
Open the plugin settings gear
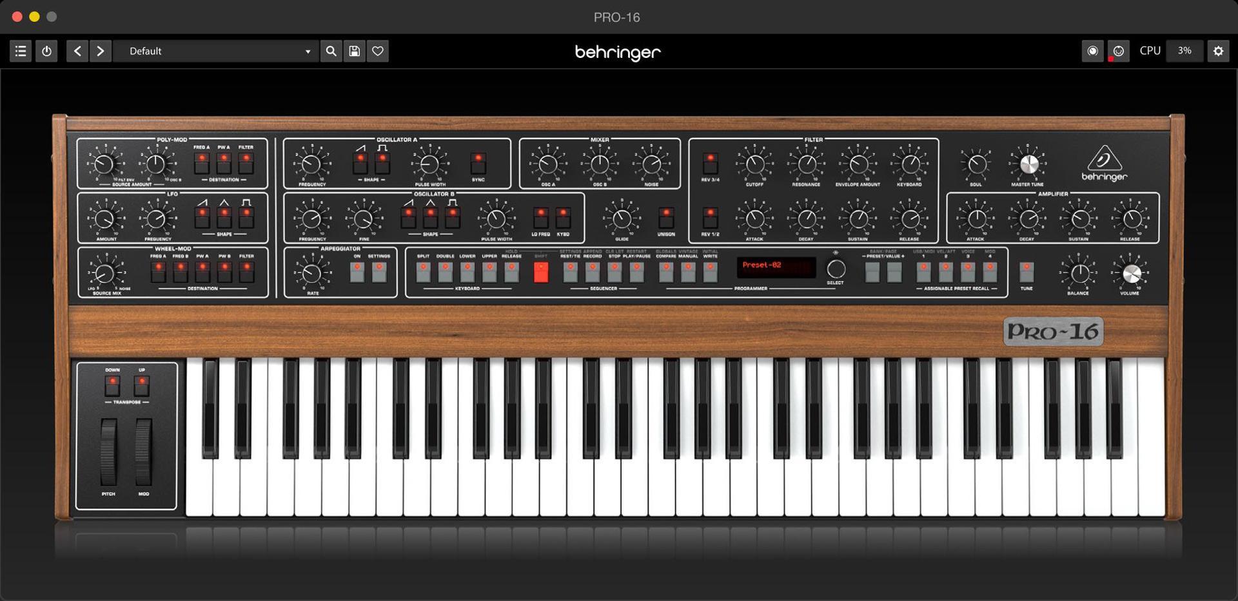(1218, 51)
